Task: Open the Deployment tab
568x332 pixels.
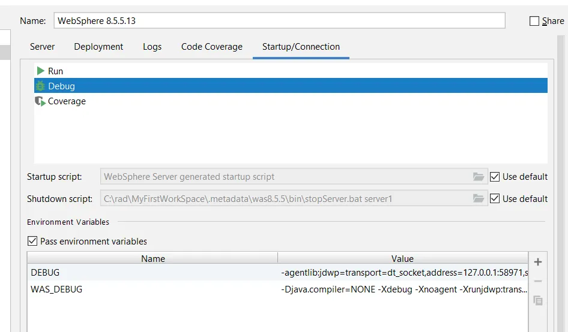Action: 98,47
